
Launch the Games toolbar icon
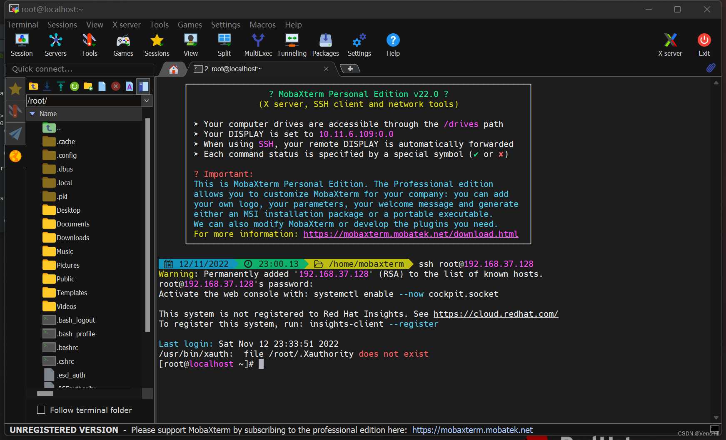(123, 45)
